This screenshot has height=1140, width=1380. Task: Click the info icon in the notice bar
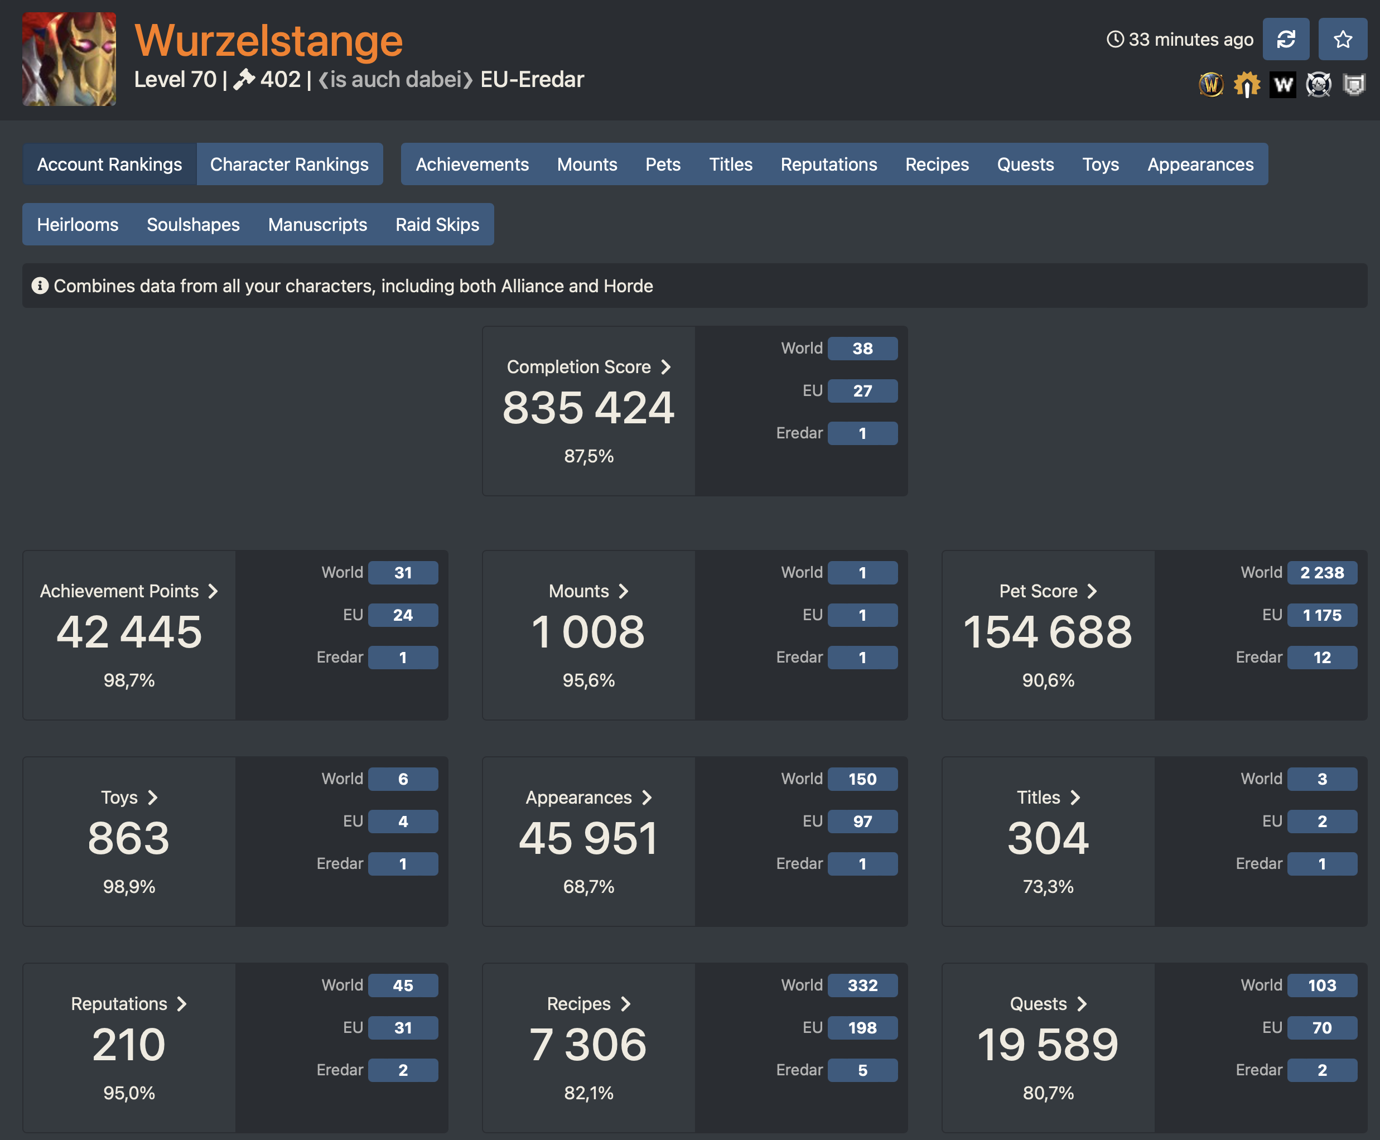40,286
